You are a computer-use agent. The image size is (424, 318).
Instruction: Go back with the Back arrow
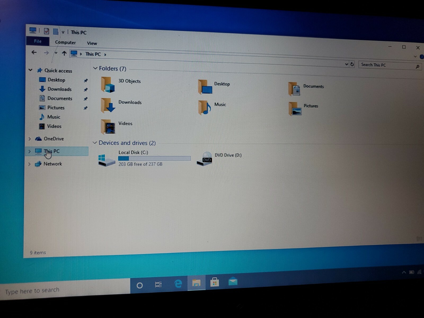(34, 52)
